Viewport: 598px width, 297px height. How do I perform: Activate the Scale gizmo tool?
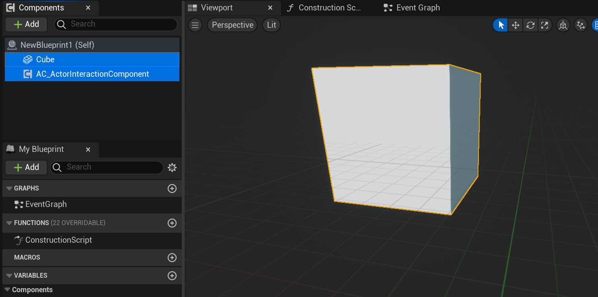pyautogui.click(x=545, y=25)
